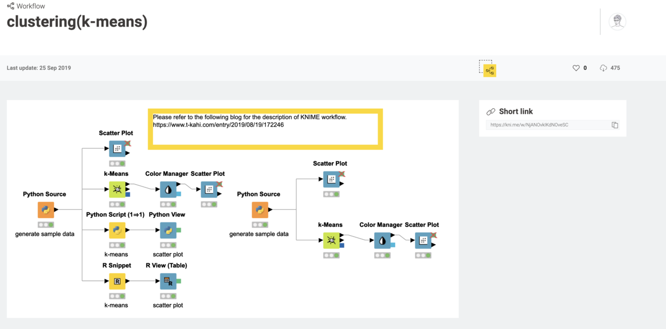Click the right Python Source node icon
This screenshot has height=329, width=666.
pos(260,210)
